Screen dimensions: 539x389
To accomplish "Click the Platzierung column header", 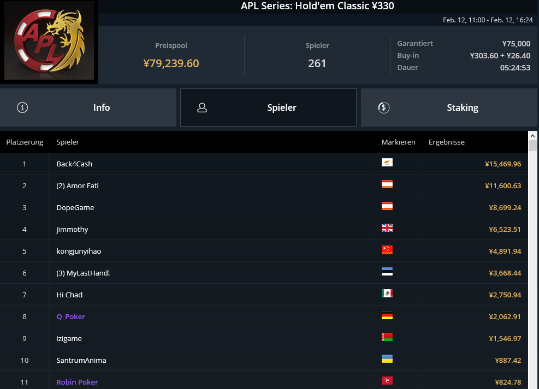I will pyautogui.click(x=25, y=142).
